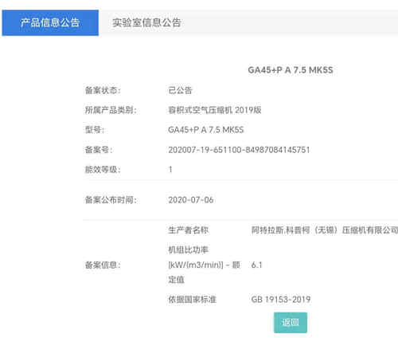Click the 依据国家标准 field label
Viewport: 398px width, 338px height.
click(192, 300)
